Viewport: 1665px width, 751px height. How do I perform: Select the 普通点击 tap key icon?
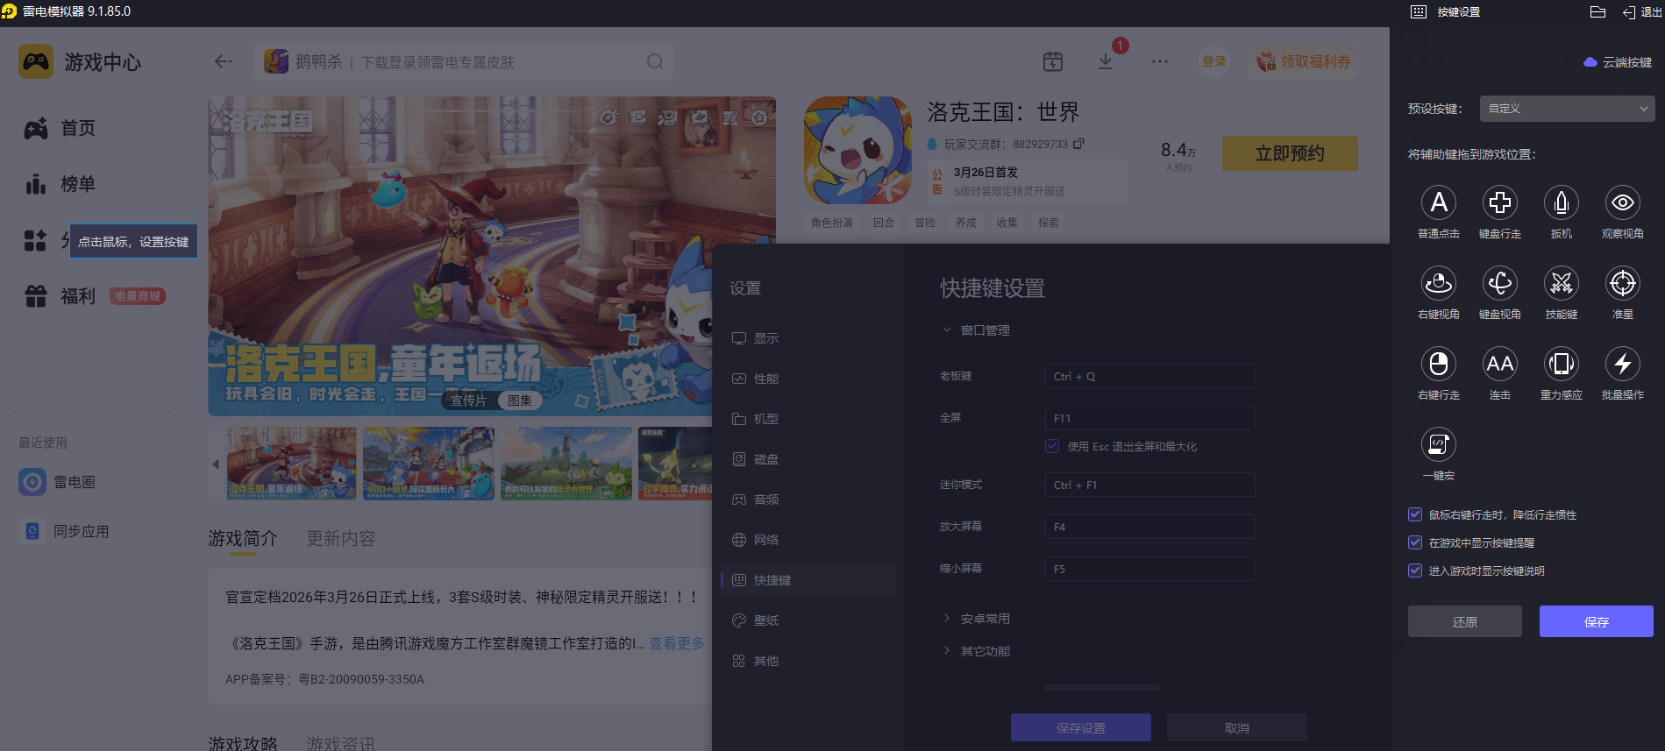click(1438, 202)
